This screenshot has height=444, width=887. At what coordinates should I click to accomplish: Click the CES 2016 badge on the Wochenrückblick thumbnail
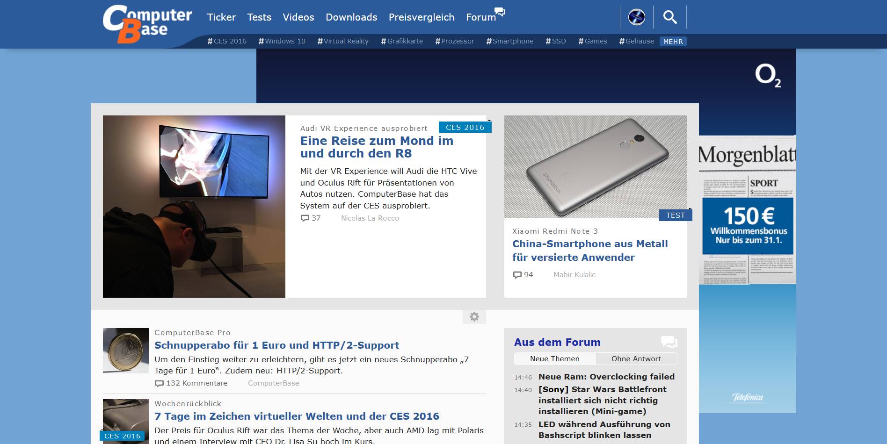[123, 436]
